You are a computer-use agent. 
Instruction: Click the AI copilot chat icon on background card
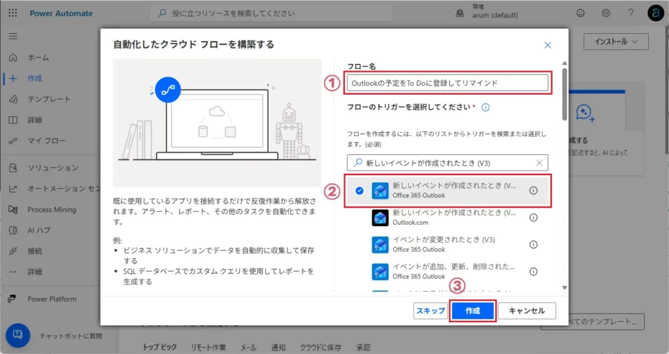pyautogui.click(x=585, y=113)
